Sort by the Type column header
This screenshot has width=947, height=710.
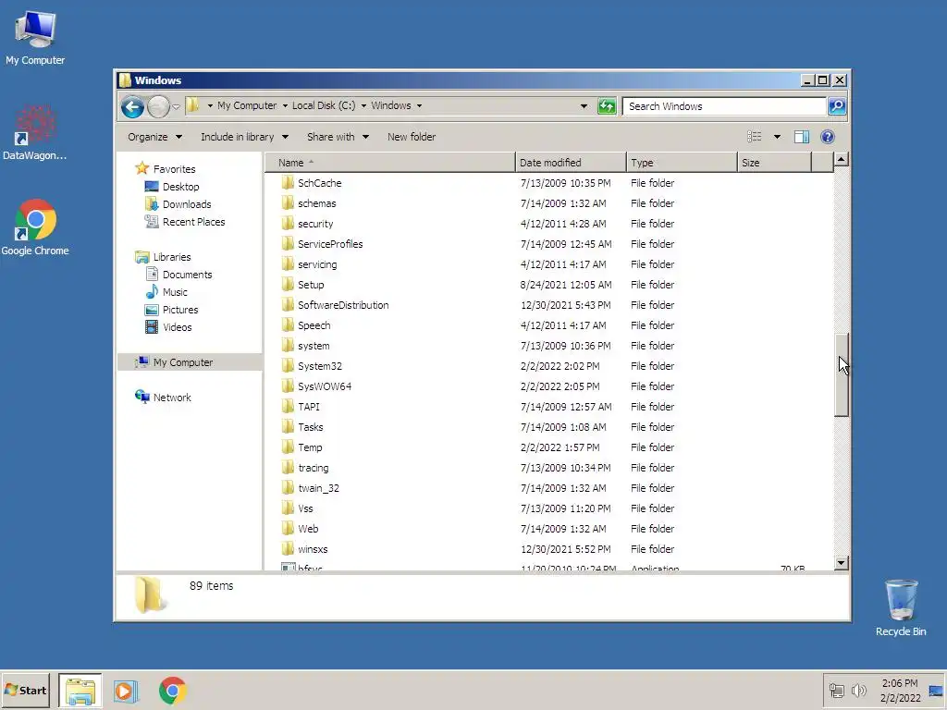pos(682,163)
